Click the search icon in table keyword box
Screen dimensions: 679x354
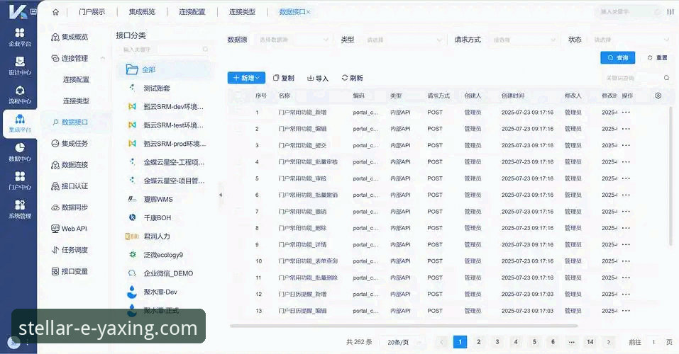coord(666,78)
